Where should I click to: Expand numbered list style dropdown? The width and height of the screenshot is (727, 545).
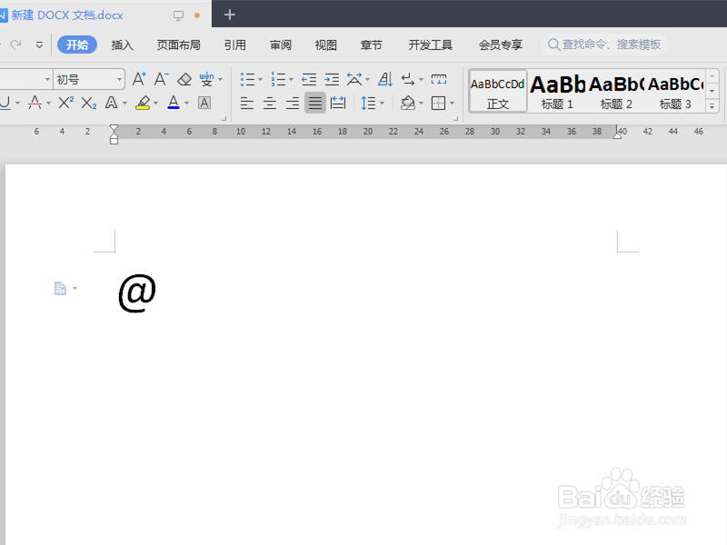point(291,80)
